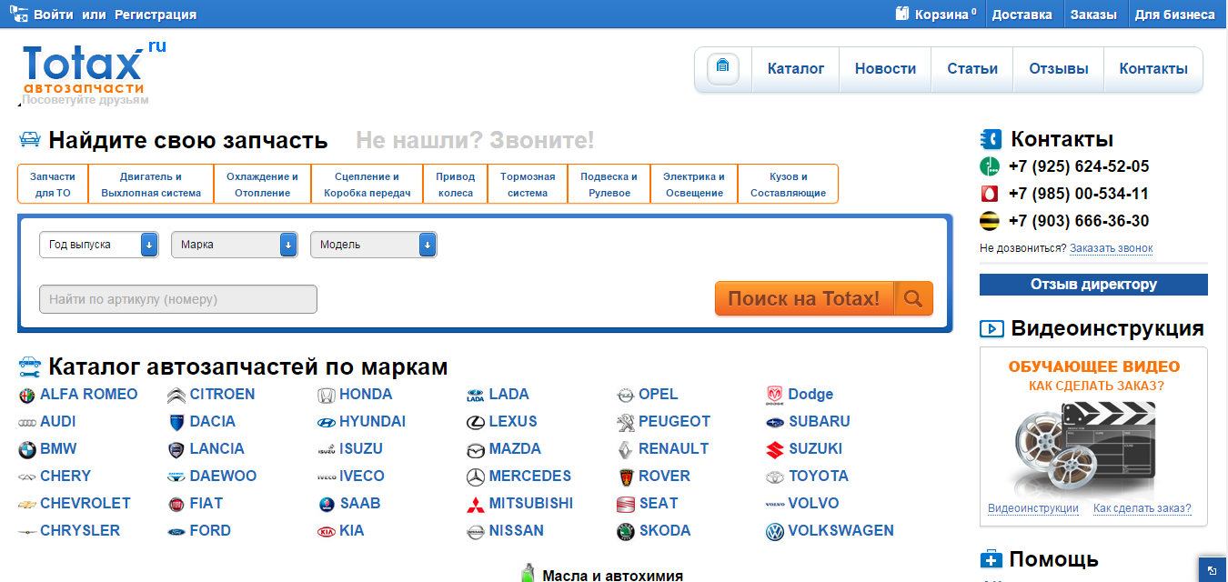
Task: Select Охлаждение и Отопление tab
Action: tap(263, 185)
